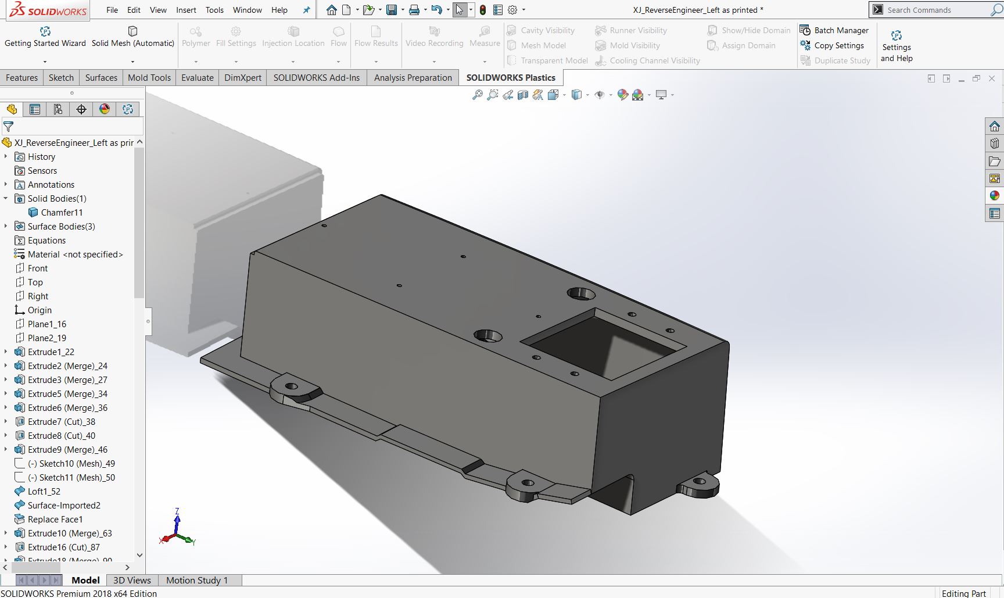Image resolution: width=1004 pixels, height=598 pixels.
Task: Open the DisplayManager color-ball tab
Action: point(105,109)
